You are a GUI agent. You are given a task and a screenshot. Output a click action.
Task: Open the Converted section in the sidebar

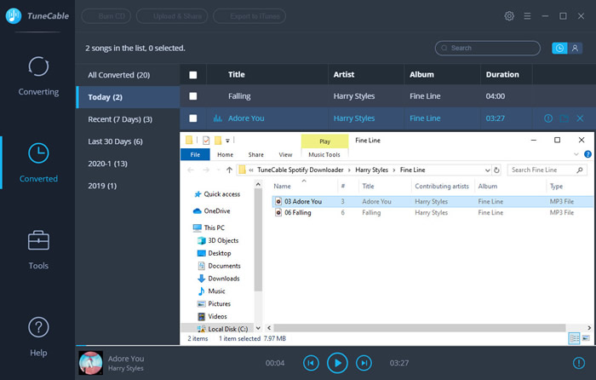point(38,163)
